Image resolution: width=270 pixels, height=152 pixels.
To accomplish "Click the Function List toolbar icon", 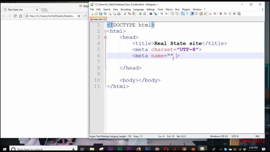I will pos(205,14).
